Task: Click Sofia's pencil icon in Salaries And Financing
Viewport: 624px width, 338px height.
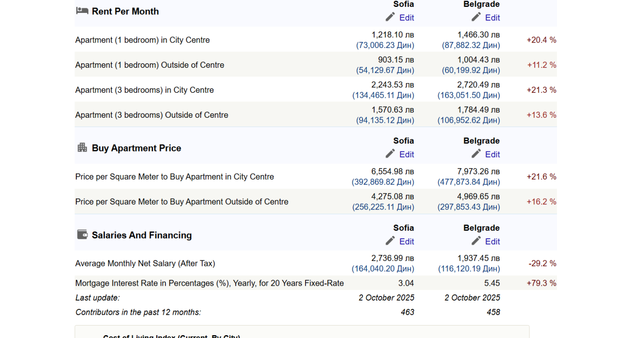Action: pyautogui.click(x=391, y=241)
